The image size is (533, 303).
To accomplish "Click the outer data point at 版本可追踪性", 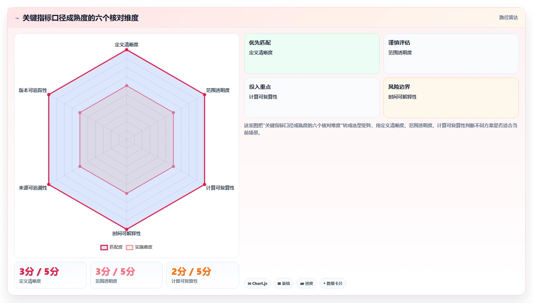I will pyautogui.click(x=49, y=95).
